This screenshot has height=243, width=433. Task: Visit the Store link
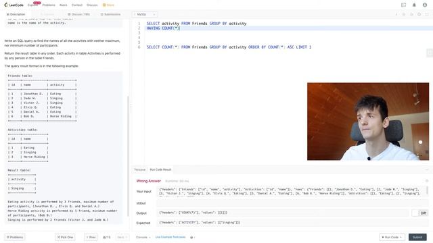[x=108, y=5]
